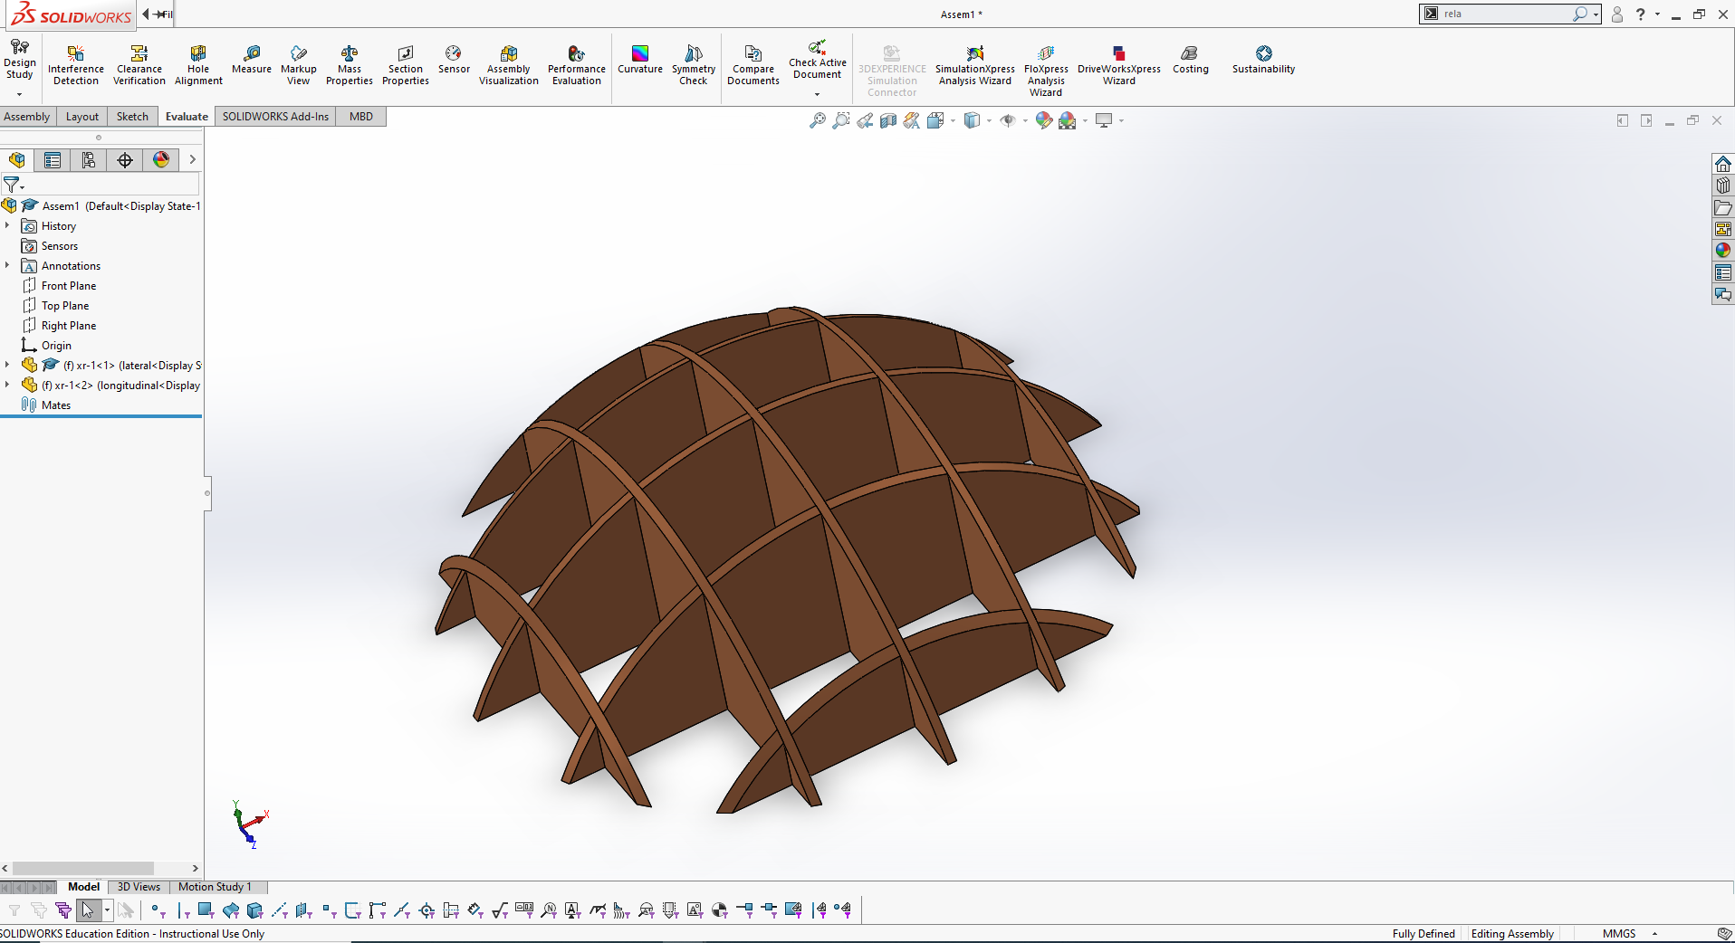
Task: Start SimulationXpress Analysis Wizard
Action: [x=975, y=65]
